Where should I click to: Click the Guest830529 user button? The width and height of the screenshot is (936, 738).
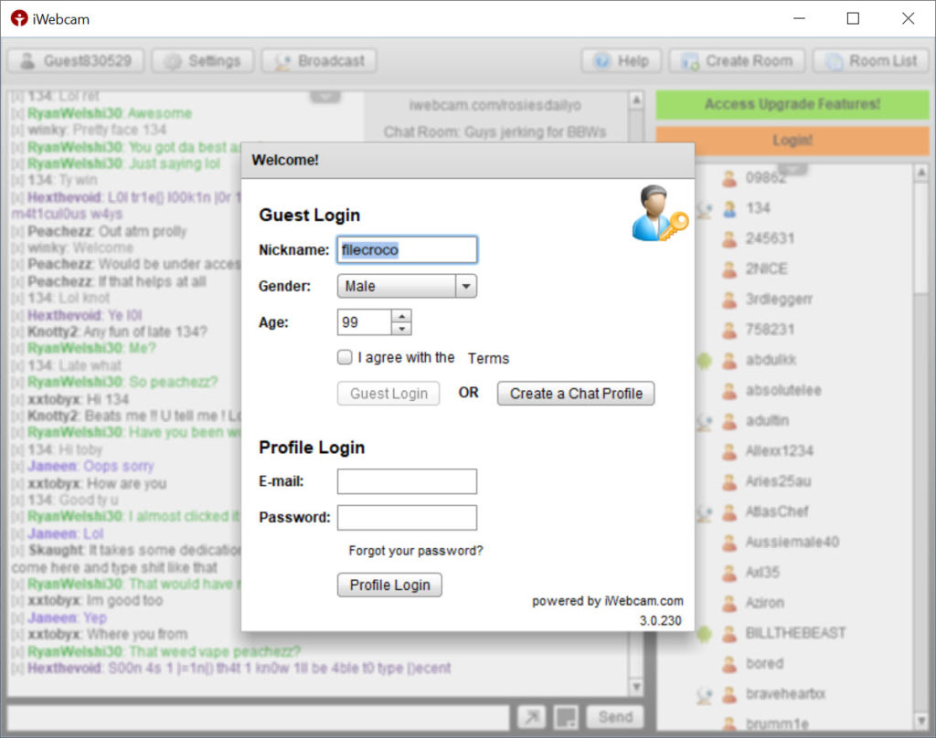point(76,61)
